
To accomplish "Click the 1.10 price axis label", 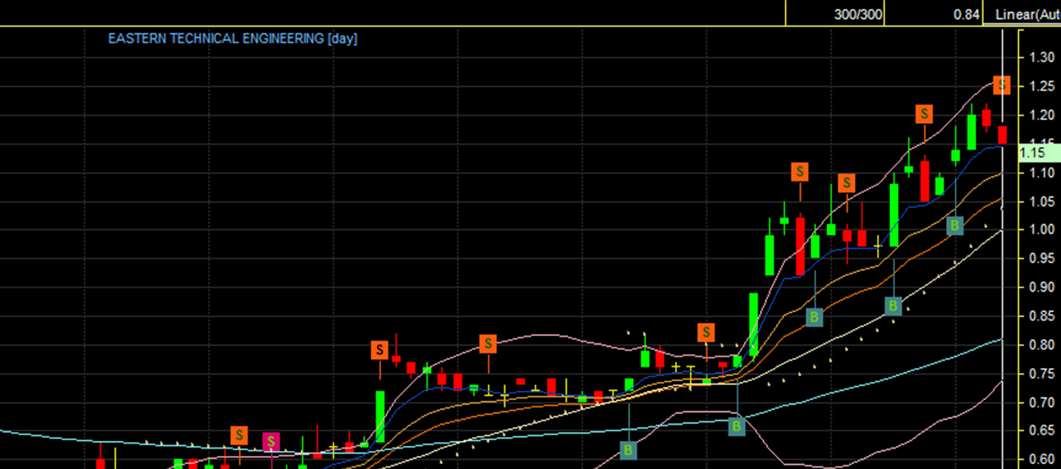I will (x=1041, y=172).
